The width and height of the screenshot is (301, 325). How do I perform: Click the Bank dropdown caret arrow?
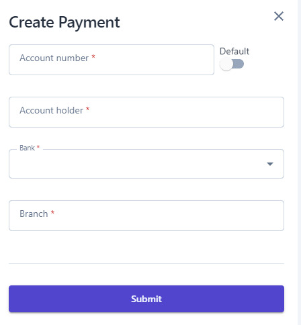[270, 164]
